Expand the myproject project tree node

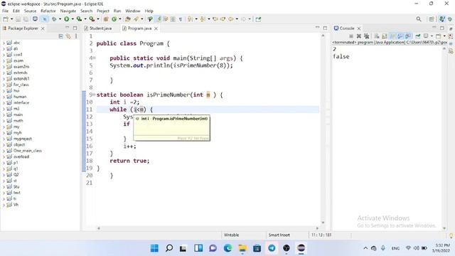4,139
